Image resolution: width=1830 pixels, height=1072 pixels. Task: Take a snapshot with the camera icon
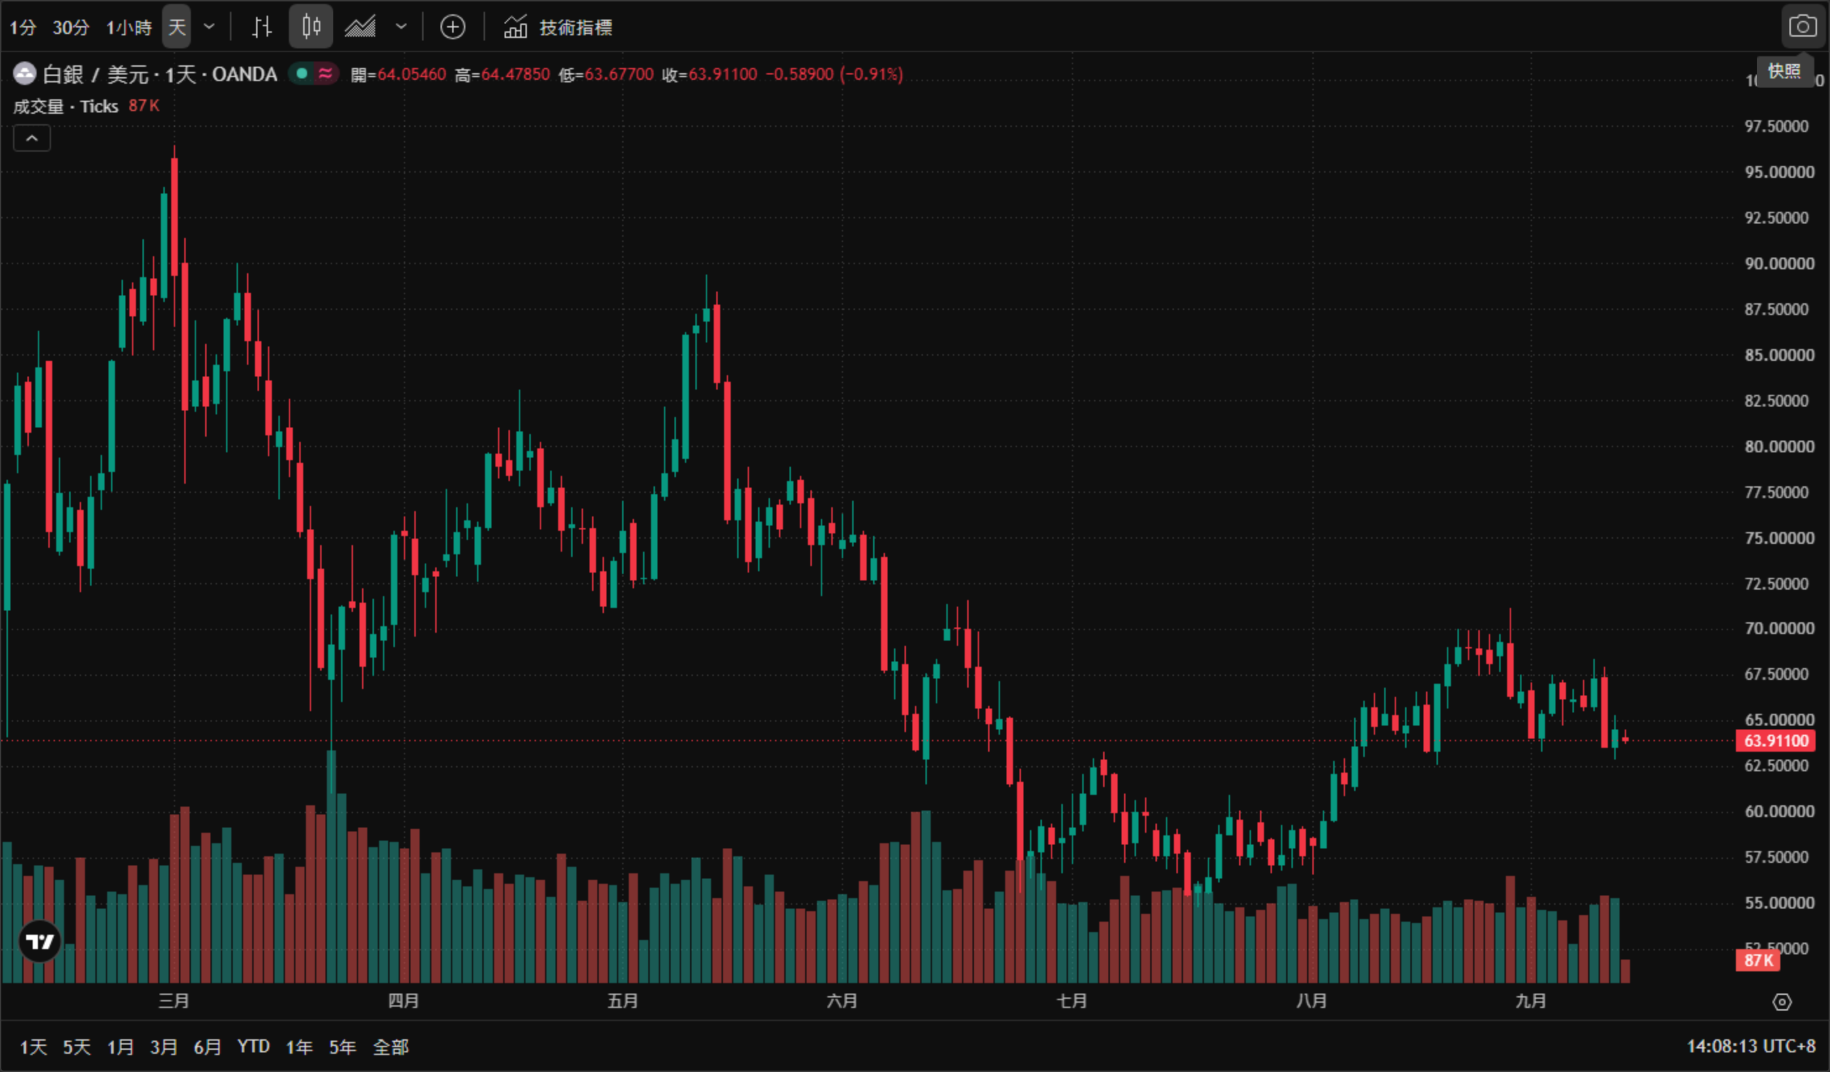[x=1802, y=27]
